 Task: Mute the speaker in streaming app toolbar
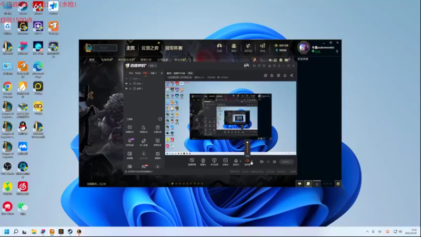click(247, 162)
